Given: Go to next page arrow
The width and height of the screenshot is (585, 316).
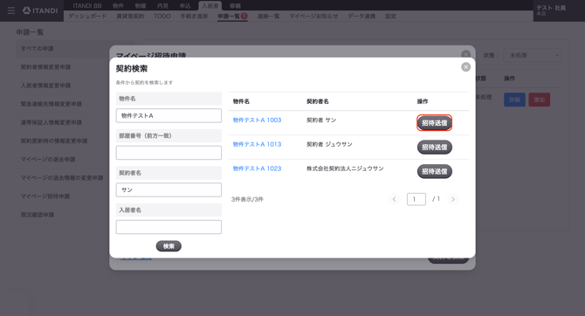Looking at the screenshot, I should [453, 199].
